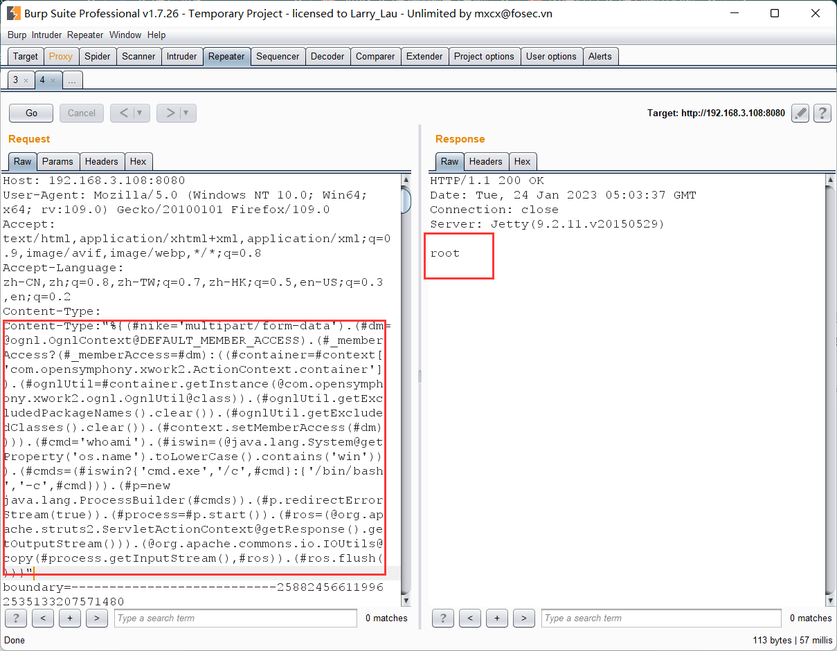
Task: Click the request search next '>' button
Action: point(96,618)
